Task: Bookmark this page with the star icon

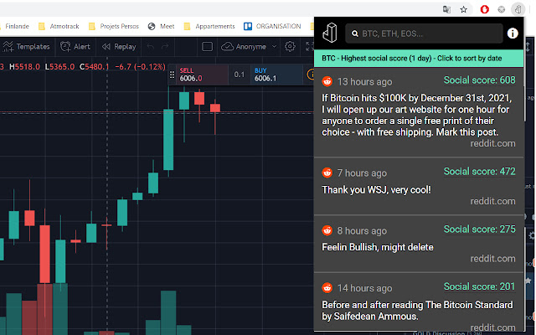Action: (x=463, y=8)
